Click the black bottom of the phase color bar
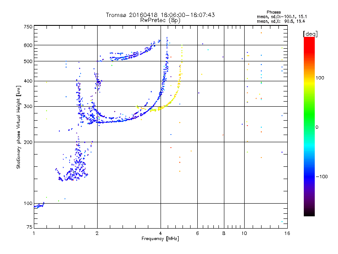Viewport: 338px width, 254px height. tap(309, 213)
